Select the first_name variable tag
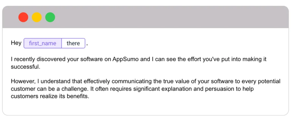This screenshot has height=119, width=291. [x=43, y=43]
